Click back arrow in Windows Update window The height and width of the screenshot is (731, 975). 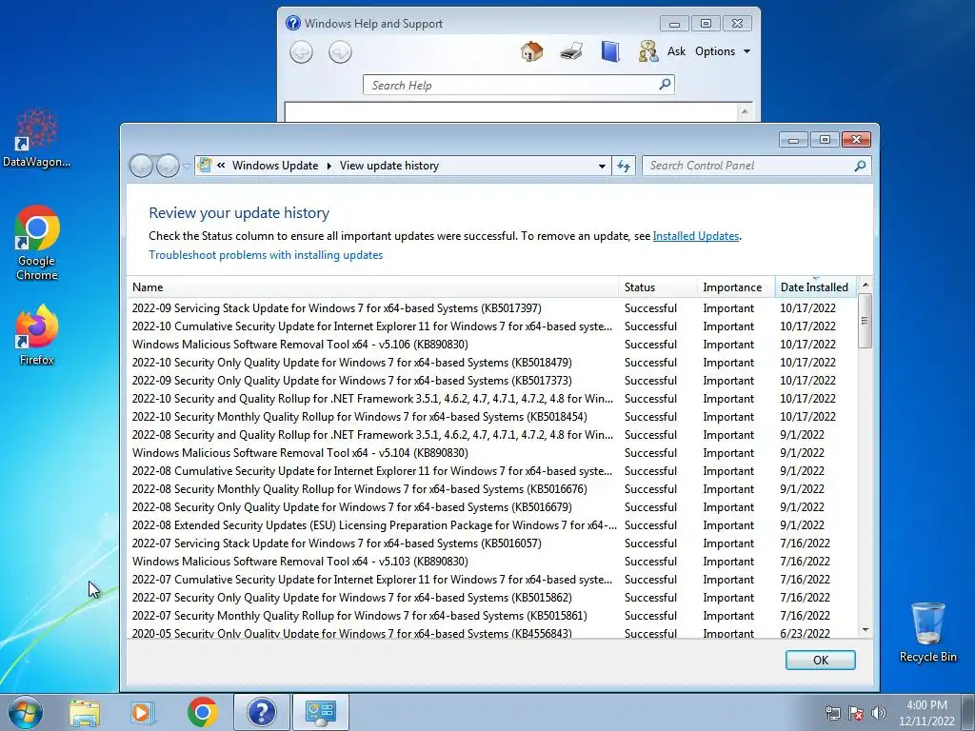click(141, 166)
